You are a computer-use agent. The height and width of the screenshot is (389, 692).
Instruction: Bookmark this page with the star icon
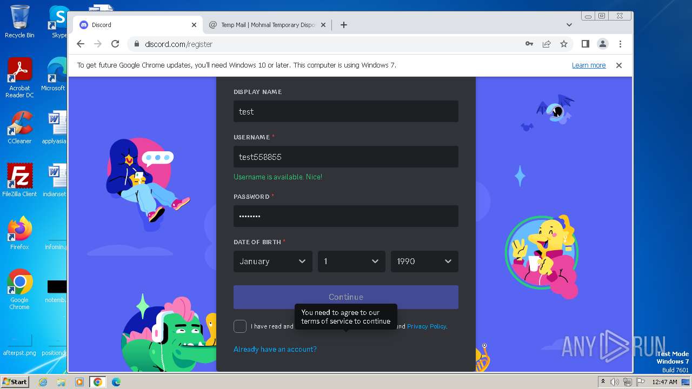point(564,44)
